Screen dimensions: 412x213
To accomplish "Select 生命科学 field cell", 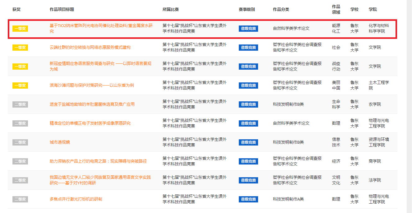I will coord(336,104).
